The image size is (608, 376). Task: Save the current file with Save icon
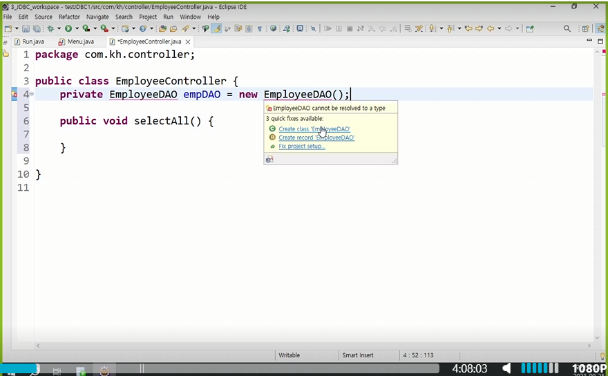point(26,28)
